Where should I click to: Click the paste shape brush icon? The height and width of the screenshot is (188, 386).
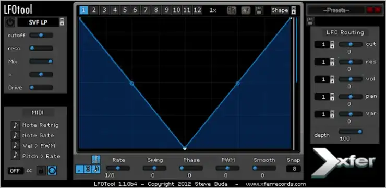coord(246,10)
